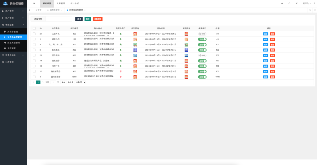Click the green 新增 button

(88, 19)
